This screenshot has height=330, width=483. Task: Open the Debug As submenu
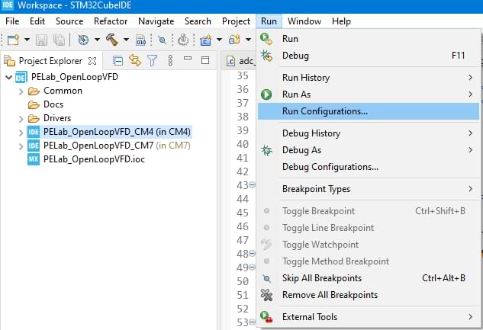point(369,150)
